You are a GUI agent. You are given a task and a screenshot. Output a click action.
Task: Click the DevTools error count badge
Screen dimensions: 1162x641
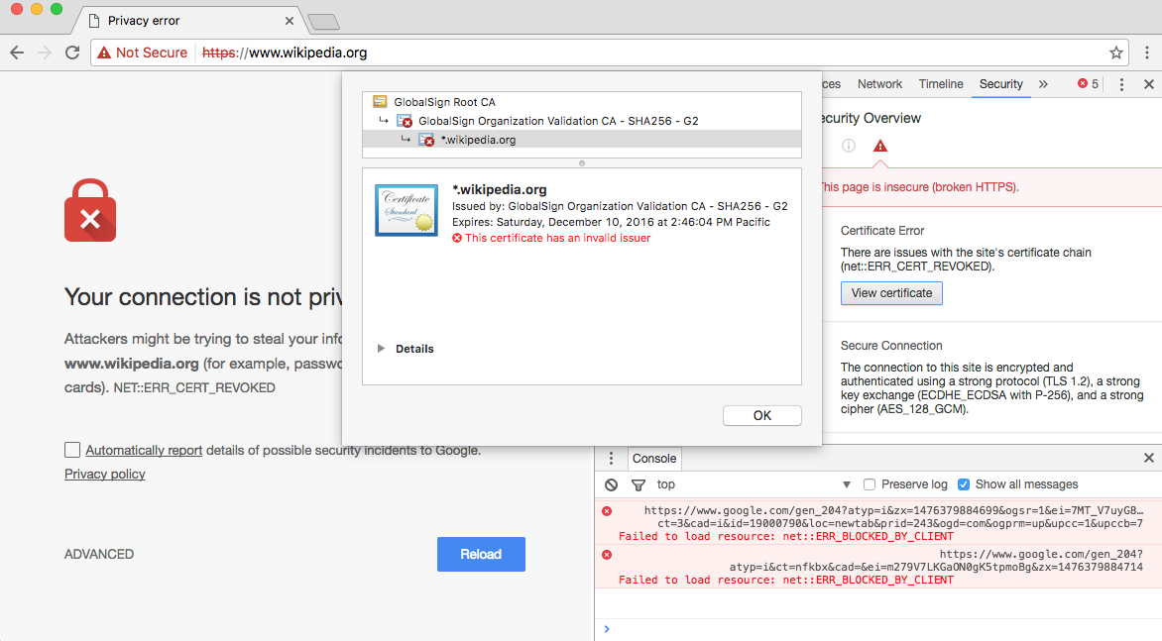[1088, 83]
